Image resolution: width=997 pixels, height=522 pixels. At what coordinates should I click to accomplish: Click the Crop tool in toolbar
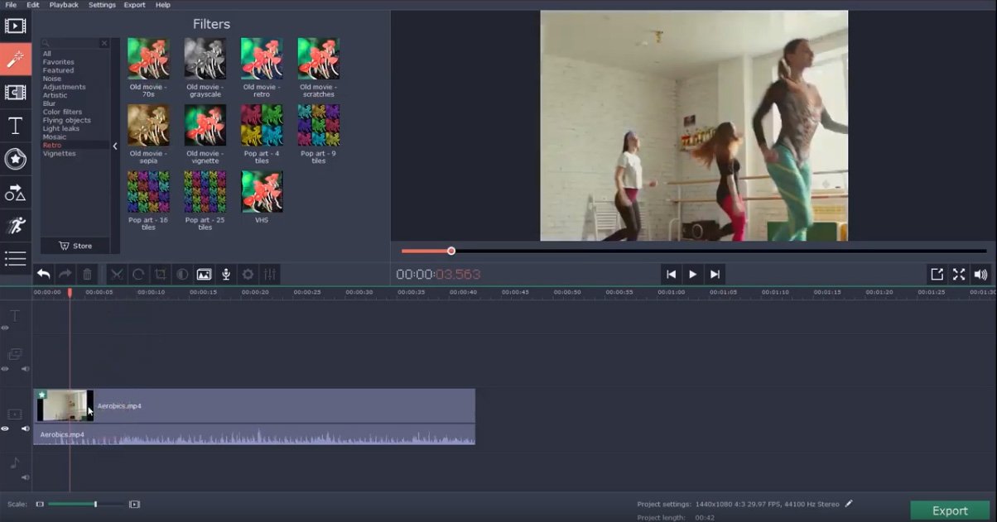click(x=161, y=275)
